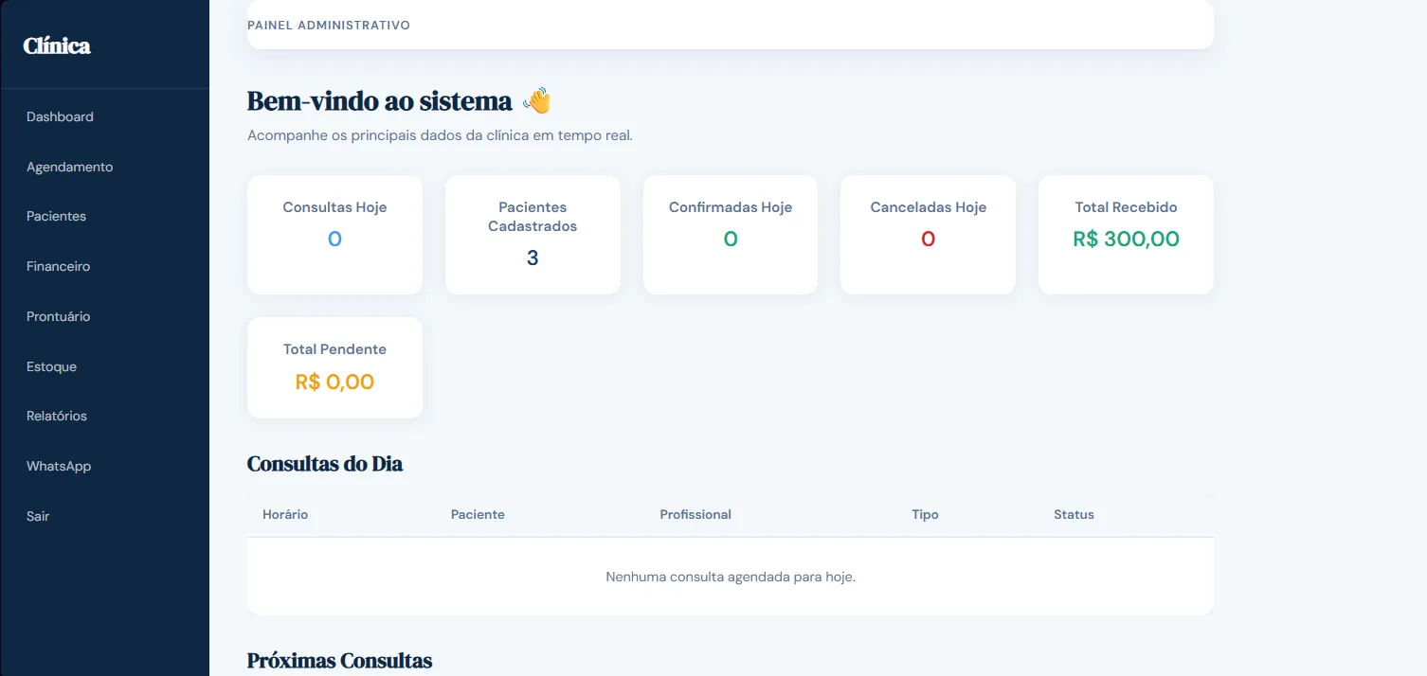Screen dimensions: 1427x676
Task: Click the Consultas do Dia heading
Action: (325, 464)
